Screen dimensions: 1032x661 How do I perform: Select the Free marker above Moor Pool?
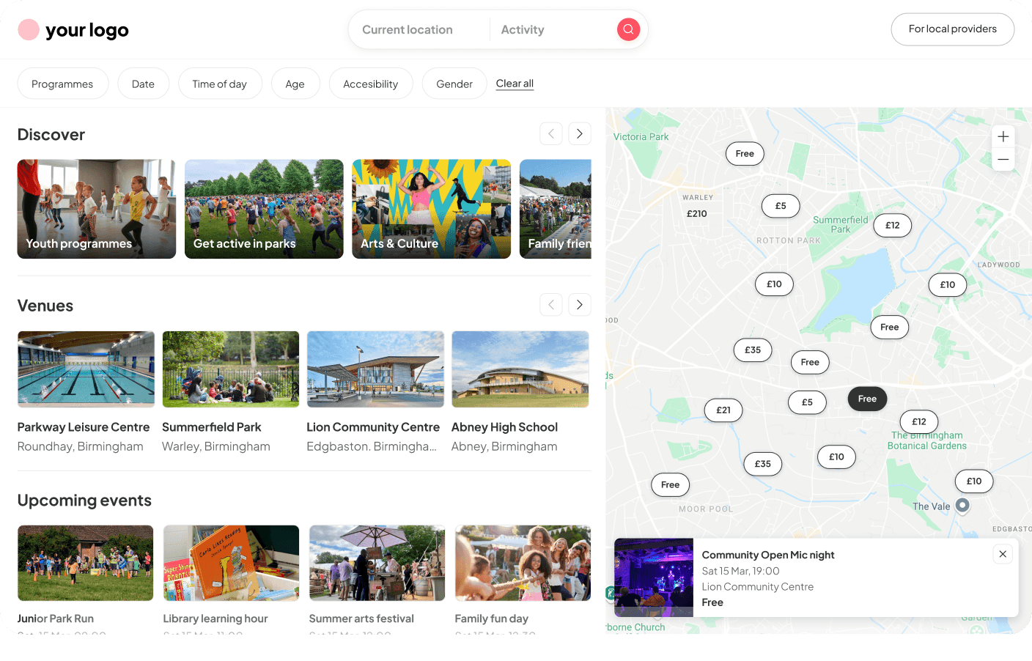pyautogui.click(x=671, y=485)
